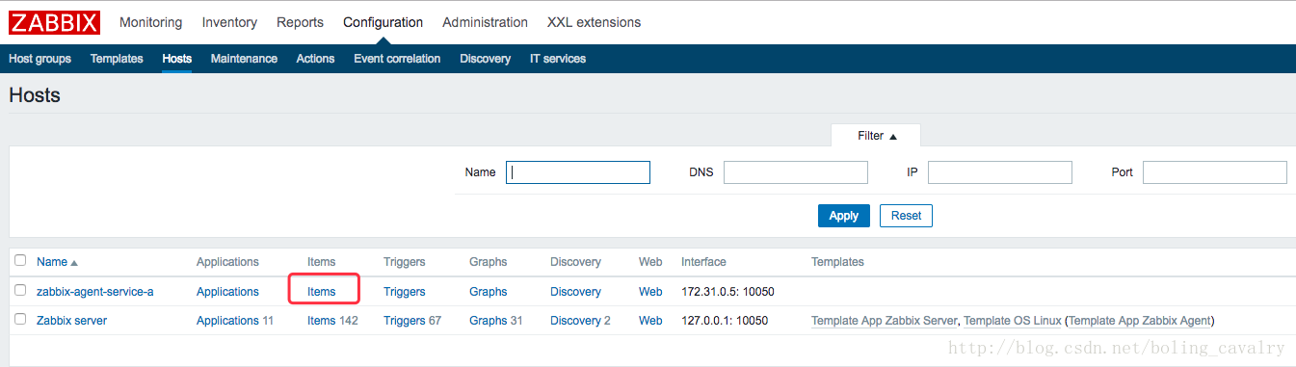Go to IT services submenu
The width and height of the screenshot is (1296, 367).
coord(558,59)
